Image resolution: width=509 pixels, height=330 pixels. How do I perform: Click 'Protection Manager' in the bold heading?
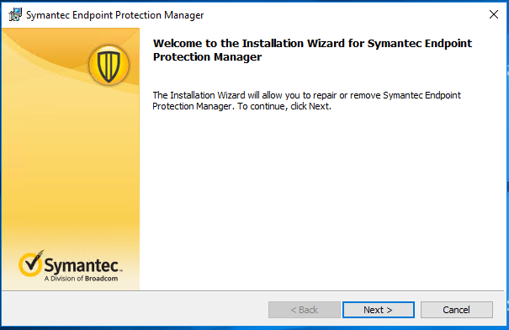pos(208,57)
